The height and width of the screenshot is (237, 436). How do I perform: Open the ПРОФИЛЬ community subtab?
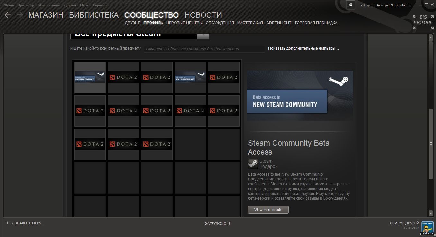coord(153,23)
